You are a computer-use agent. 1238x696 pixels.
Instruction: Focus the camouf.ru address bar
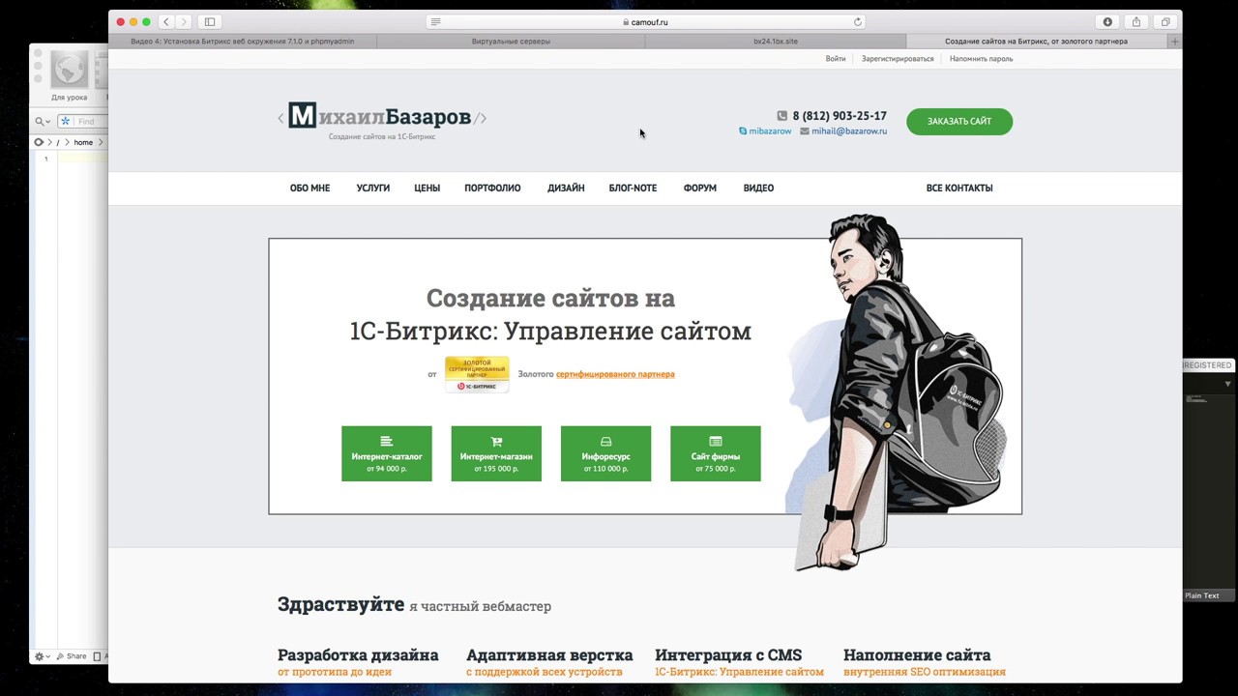point(646,21)
